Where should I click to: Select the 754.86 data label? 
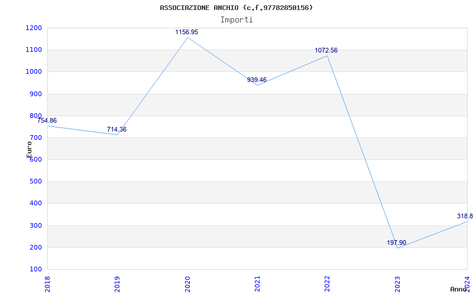[x=47, y=121]
